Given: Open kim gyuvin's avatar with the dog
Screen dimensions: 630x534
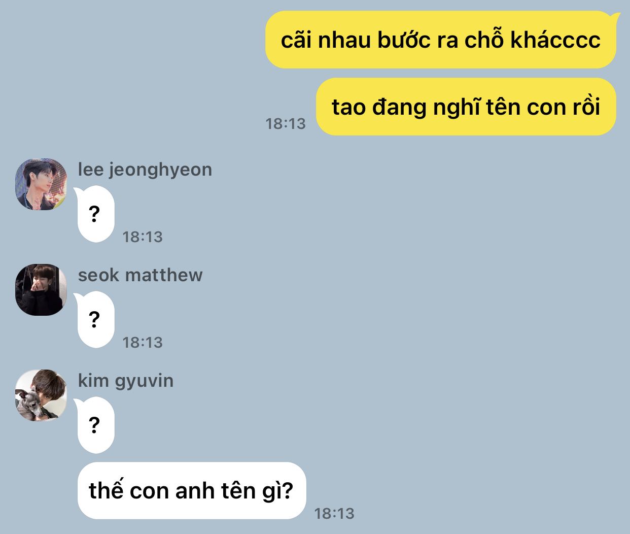Looking at the screenshot, I should click(41, 395).
